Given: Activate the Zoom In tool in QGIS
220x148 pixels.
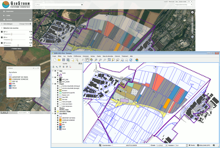Looking at the screenshot, I should [x=96, y=60].
